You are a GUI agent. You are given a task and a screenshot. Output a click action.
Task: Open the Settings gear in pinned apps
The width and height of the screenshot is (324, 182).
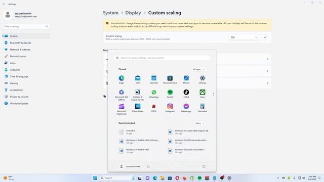pos(202,79)
